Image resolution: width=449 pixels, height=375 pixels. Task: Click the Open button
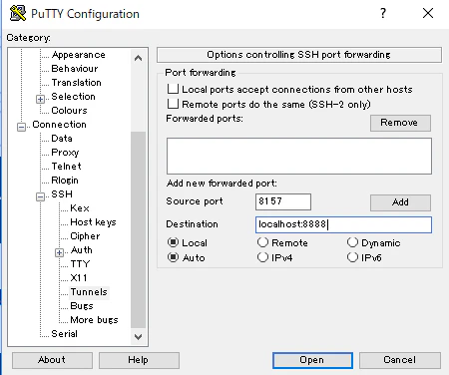[x=312, y=360]
